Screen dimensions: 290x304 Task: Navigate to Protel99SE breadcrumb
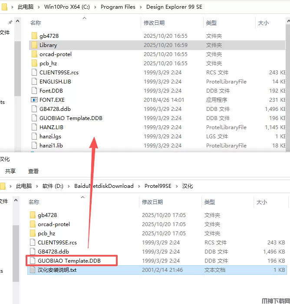[158, 186]
